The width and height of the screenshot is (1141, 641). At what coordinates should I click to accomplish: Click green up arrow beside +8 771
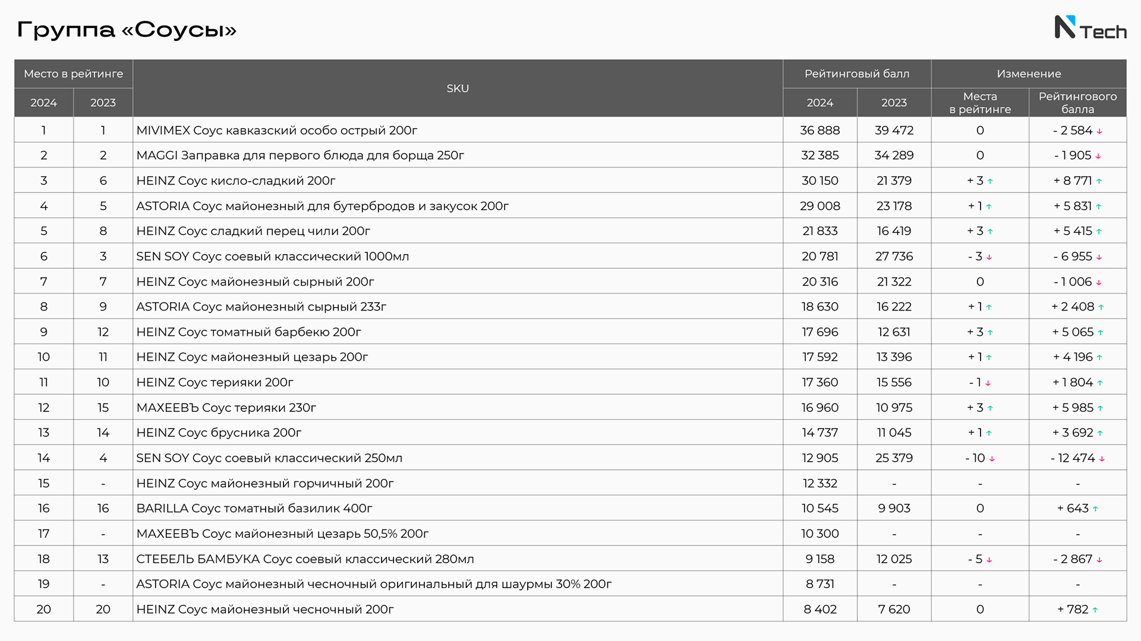pyautogui.click(x=1099, y=182)
